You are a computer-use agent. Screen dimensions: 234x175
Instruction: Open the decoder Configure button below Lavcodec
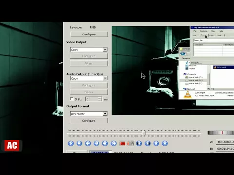pyautogui.click(x=89, y=35)
